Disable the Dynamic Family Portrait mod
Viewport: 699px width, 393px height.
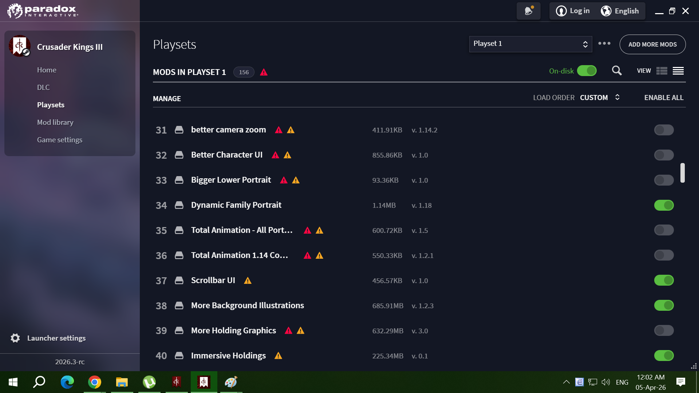coord(664,205)
